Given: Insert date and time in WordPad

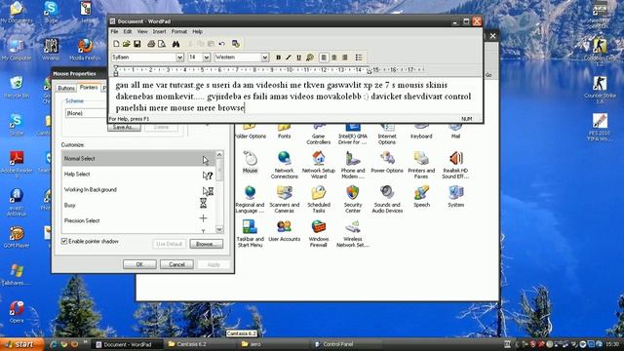Looking at the screenshot, I should tap(236, 44).
